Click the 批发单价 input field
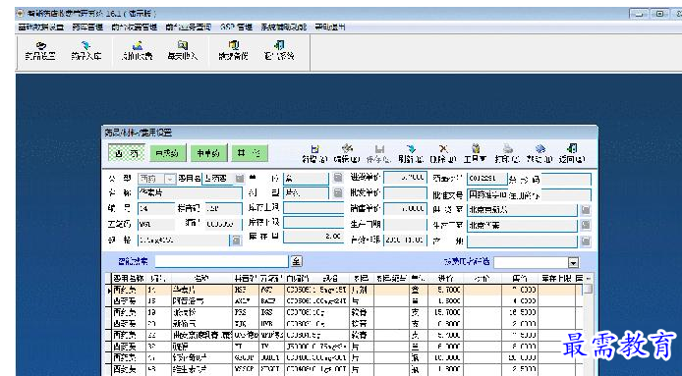This screenshot has height=376, width=682. tap(406, 193)
